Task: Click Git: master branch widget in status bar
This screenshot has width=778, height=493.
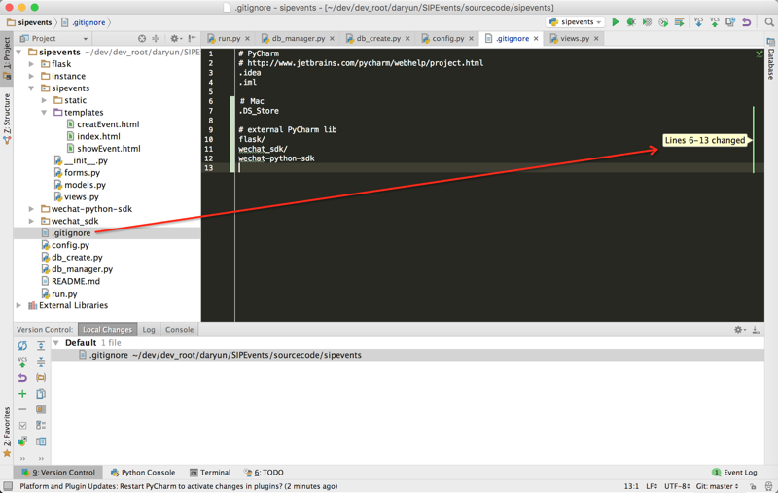Action: point(717,486)
